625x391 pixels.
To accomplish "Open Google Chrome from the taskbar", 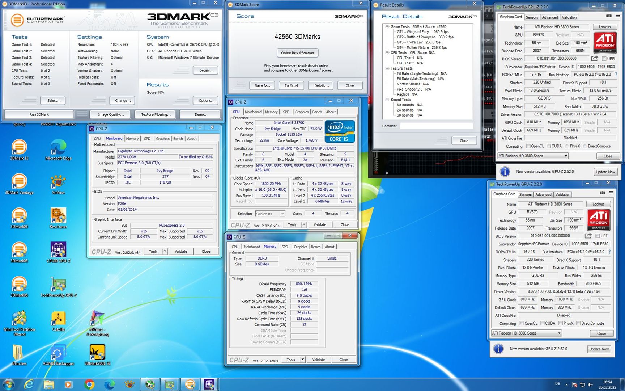I will coord(89,384).
